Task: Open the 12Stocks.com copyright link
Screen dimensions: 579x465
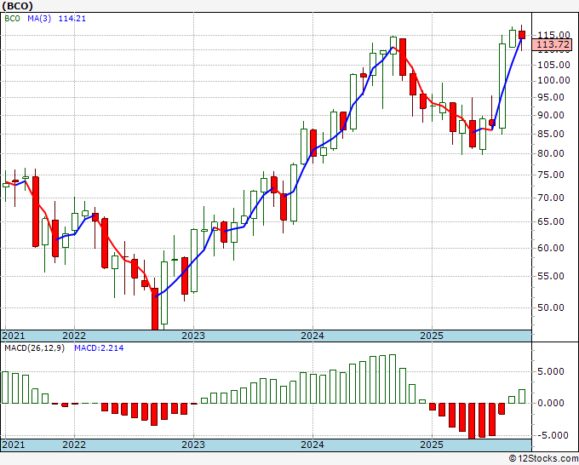Action: 543,459
